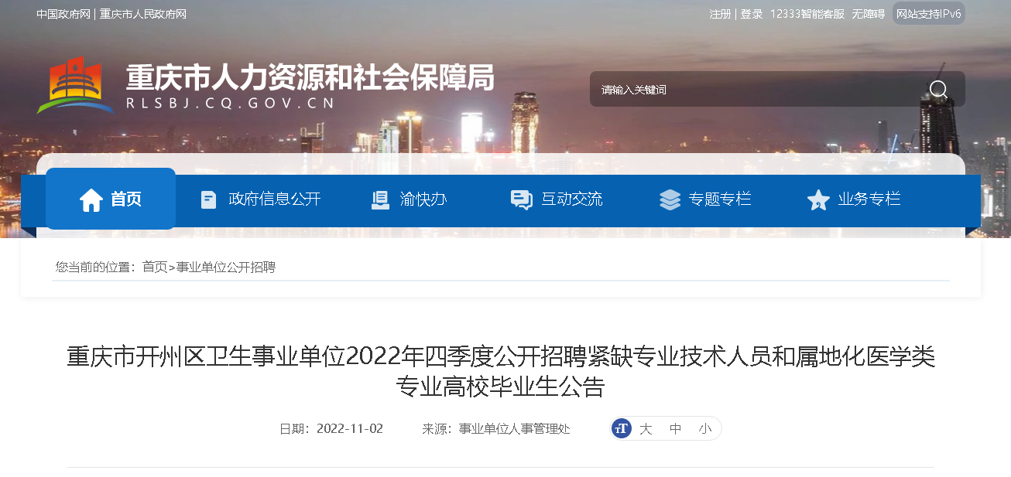Click the stacked layers icon for 专题专栏
The image size is (1011, 477).
click(670, 199)
